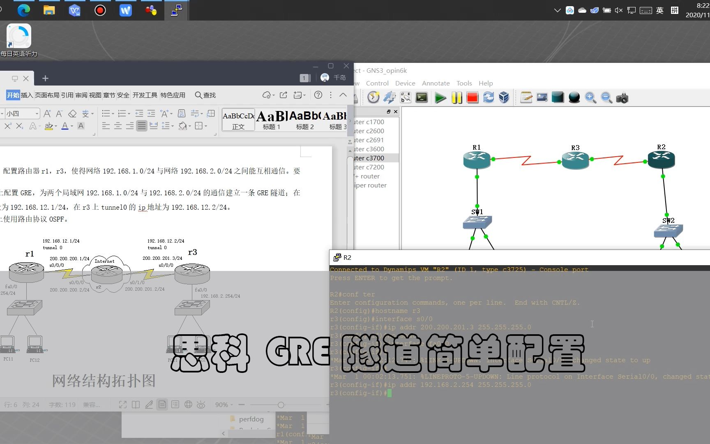Click font color red A swatch
Image resolution: width=710 pixels, height=444 pixels.
[x=65, y=126]
